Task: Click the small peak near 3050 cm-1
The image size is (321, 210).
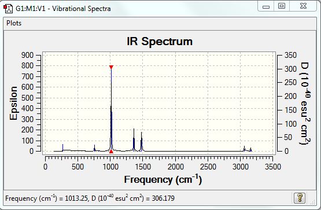Action: pos(244,149)
